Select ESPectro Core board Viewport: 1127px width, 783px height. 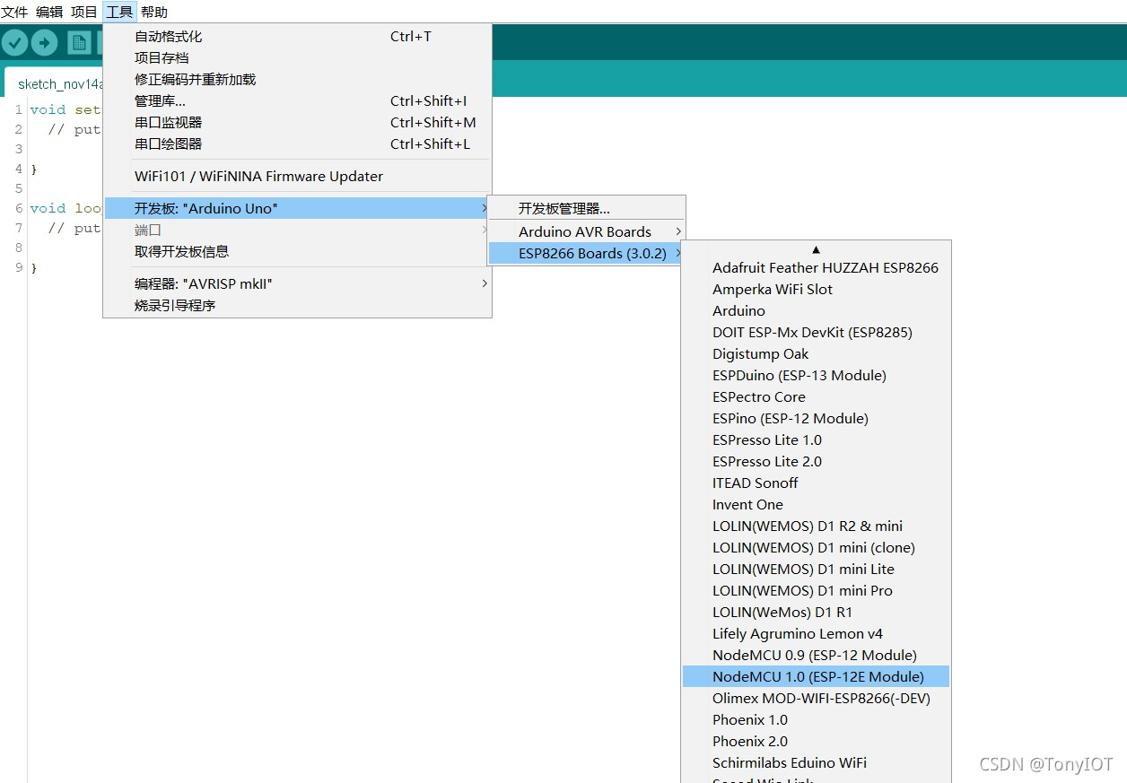816,397
